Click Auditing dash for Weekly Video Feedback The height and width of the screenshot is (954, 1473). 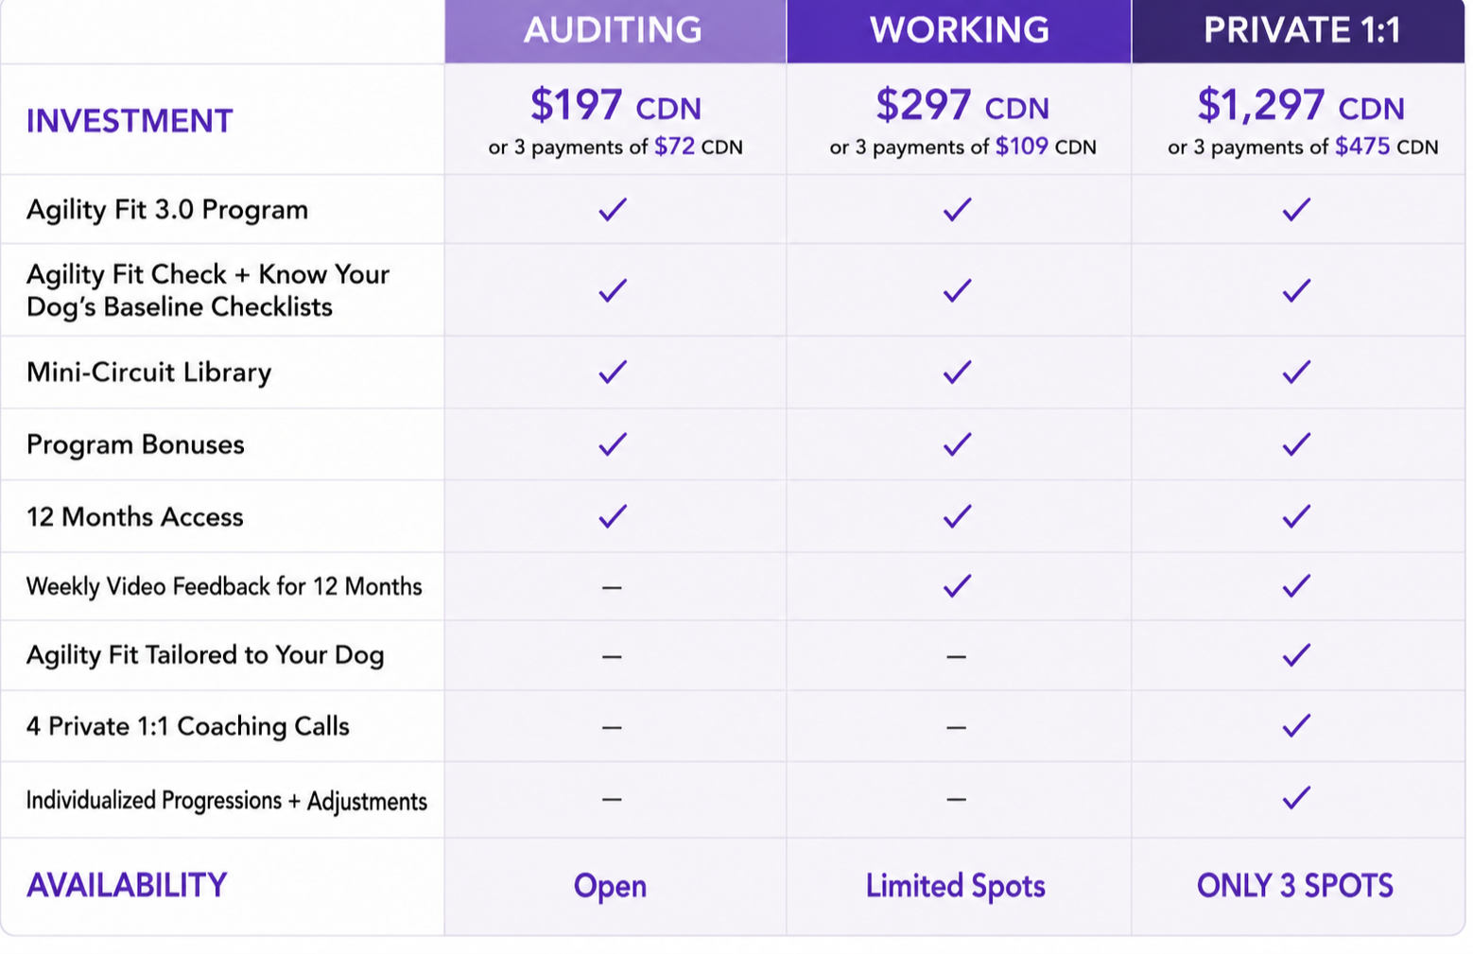[x=612, y=587]
